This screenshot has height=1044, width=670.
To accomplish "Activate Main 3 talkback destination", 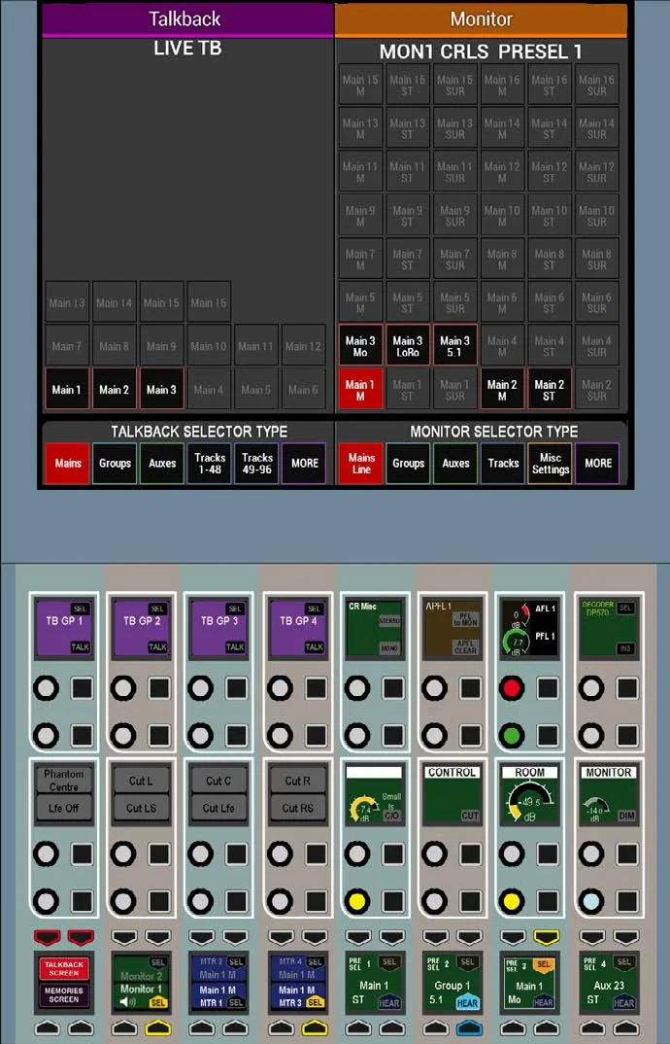I will point(161,390).
